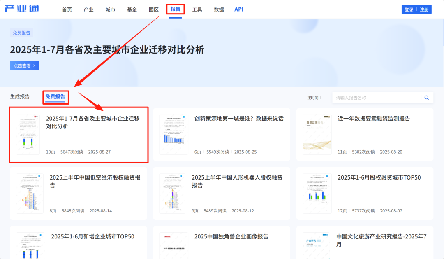This screenshot has width=444, height=259.
Task: Open the banner headline 2025年1-7月各省及主要城市企业迁移对比分析
Action: tap(107, 50)
